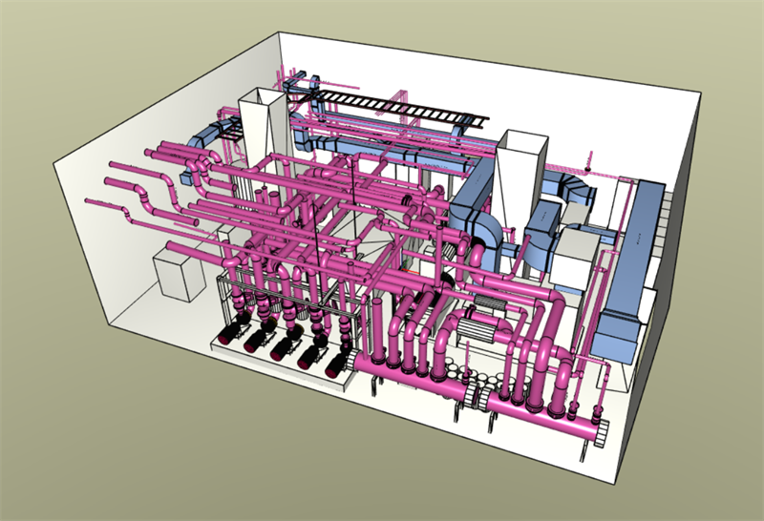Click the tall white column at rear left
The height and width of the screenshot is (521, 764).
(x=258, y=122)
